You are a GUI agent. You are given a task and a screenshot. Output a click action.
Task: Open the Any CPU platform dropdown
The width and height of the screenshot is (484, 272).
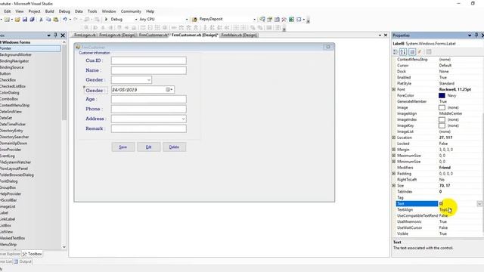coord(187,19)
